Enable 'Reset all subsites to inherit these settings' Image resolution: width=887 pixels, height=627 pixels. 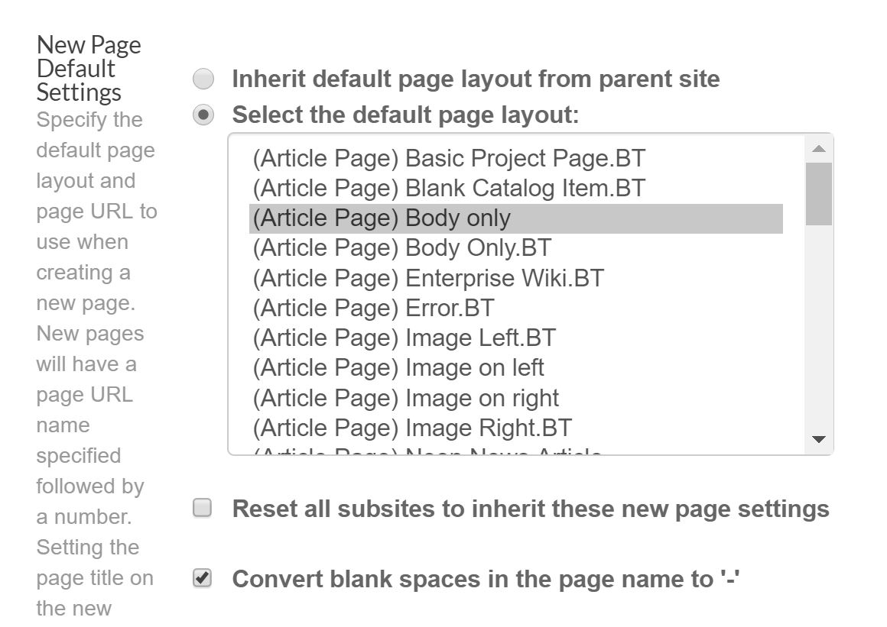pos(202,508)
